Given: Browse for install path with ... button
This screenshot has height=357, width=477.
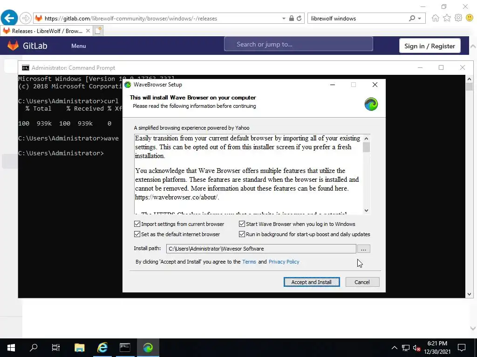Looking at the screenshot, I should [363, 249].
